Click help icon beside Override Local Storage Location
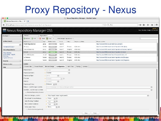The image size is (161, 121). point(151,90)
